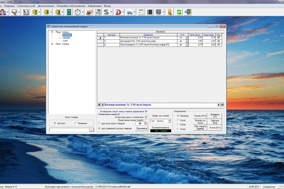Click the exit door toolbar icon
Viewport: 284px width, 189px height.
point(188,12)
